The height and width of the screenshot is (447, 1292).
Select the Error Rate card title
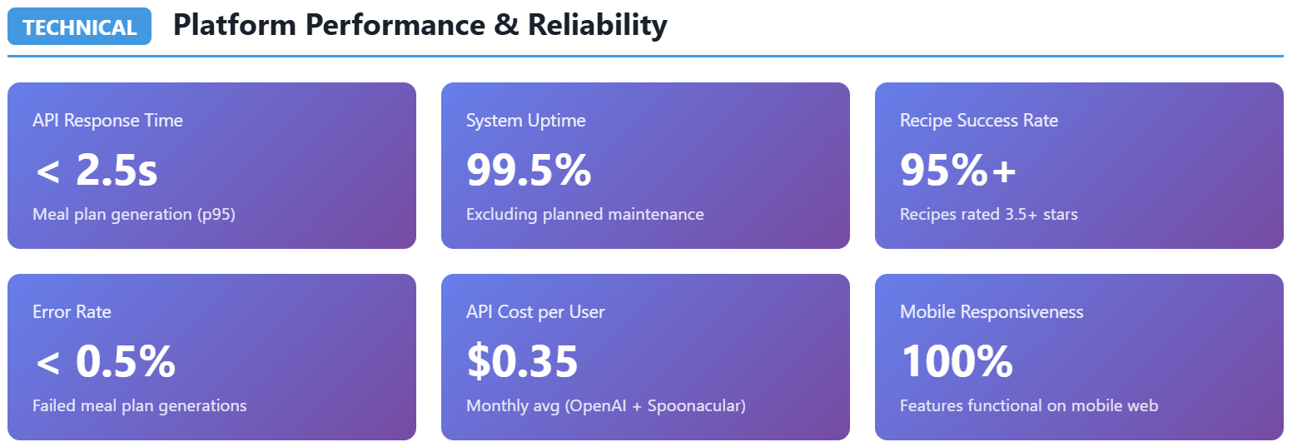tap(72, 312)
